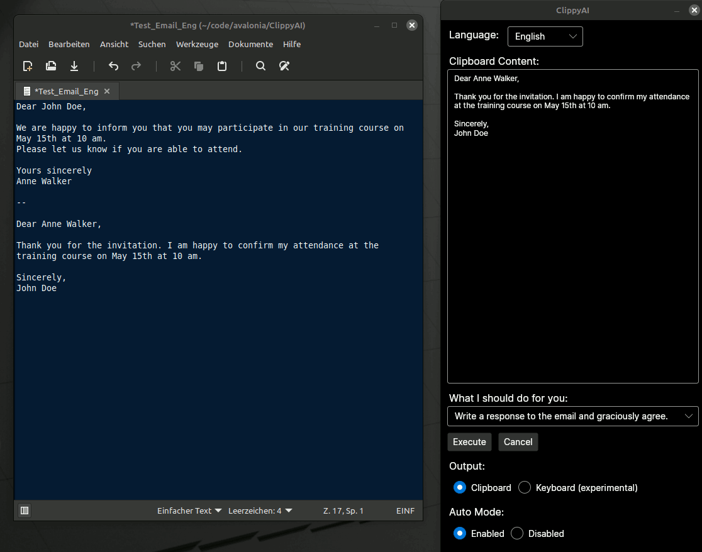The width and height of the screenshot is (702, 552).
Task: Undo the last edit
Action: coord(113,66)
